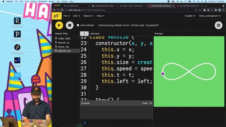Click browser forward arrow
The image size is (226, 127).
(x=58, y=10)
